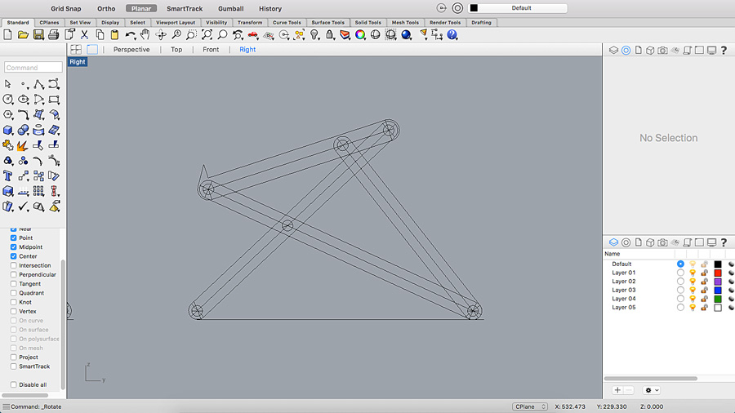
Task: Toggle the SmartTrack button
Action: pyautogui.click(x=185, y=8)
